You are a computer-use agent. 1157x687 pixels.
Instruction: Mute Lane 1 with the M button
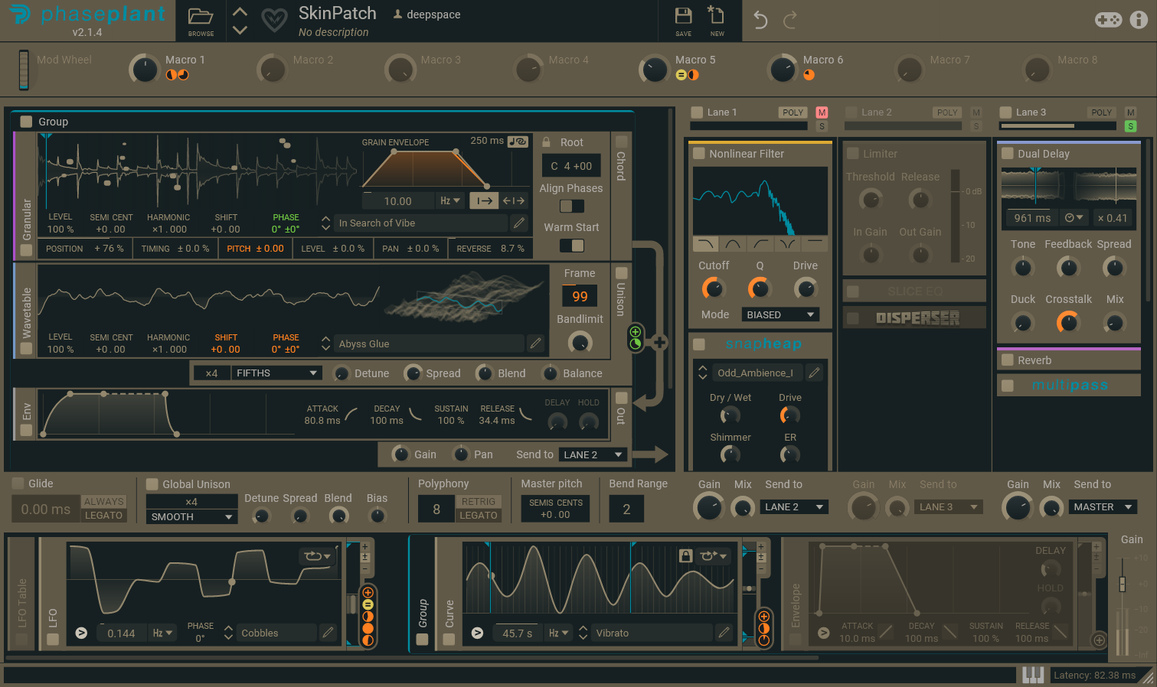coord(822,112)
